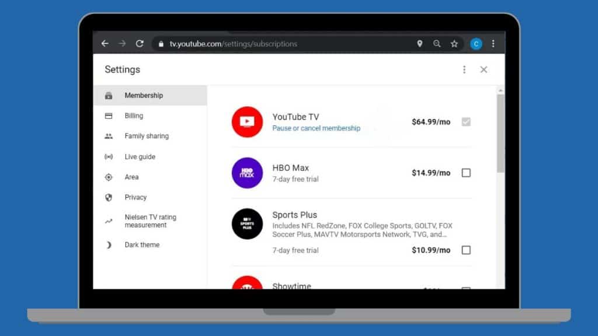Click the Settings heading text
The height and width of the screenshot is (336, 598).
(x=123, y=70)
